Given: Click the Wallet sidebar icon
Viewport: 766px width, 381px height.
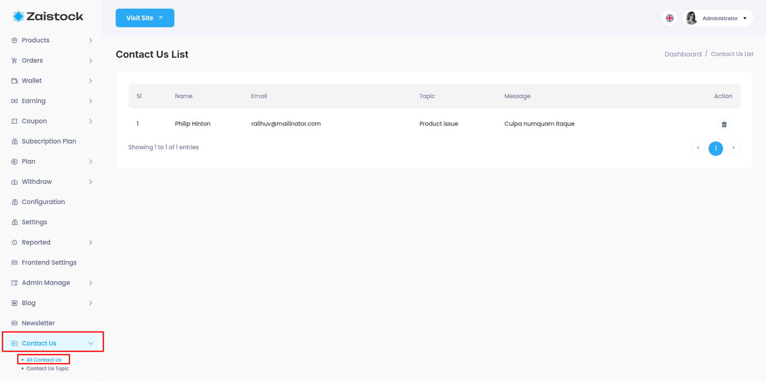Looking at the screenshot, I should pyautogui.click(x=14, y=81).
